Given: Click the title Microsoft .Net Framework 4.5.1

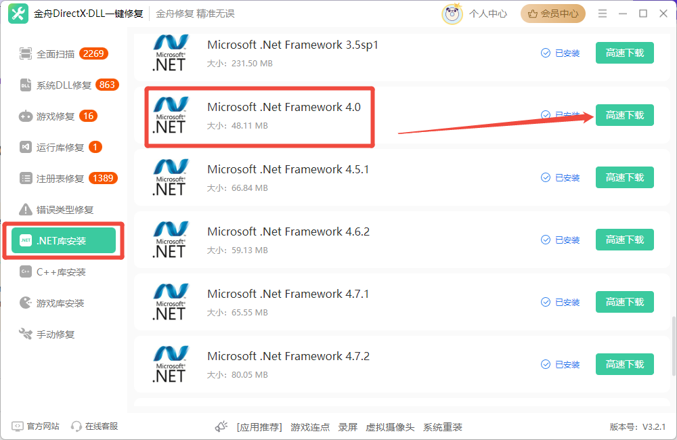Looking at the screenshot, I should pos(288,169).
